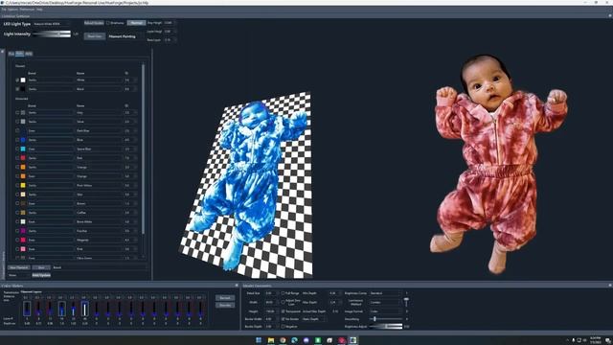Click the model Height input field
The width and height of the screenshot is (613, 345).
click(x=271, y=311)
